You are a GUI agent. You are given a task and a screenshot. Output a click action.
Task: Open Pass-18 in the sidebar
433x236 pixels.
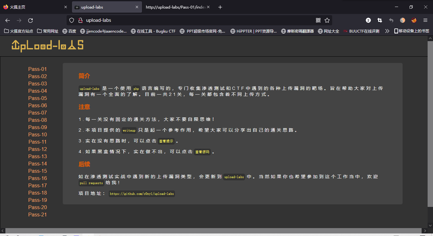(37, 193)
